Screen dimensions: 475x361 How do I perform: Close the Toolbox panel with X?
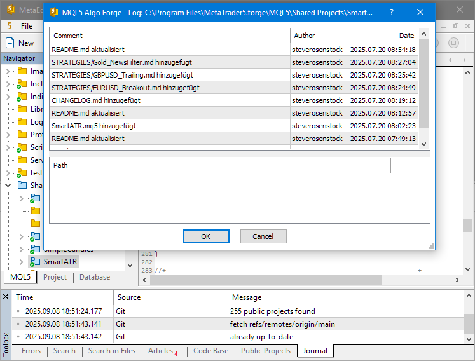(x=6, y=297)
